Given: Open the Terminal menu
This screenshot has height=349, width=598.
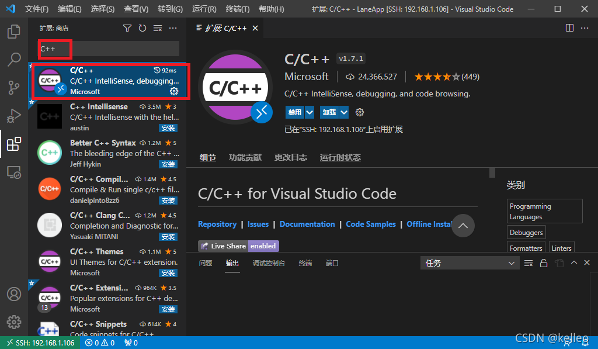Looking at the screenshot, I should click(x=238, y=9).
